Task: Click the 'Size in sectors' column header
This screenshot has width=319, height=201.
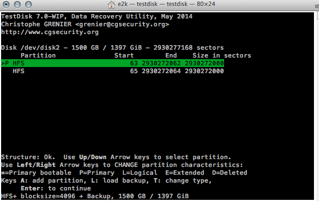Action: pyautogui.click(x=222, y=55)
